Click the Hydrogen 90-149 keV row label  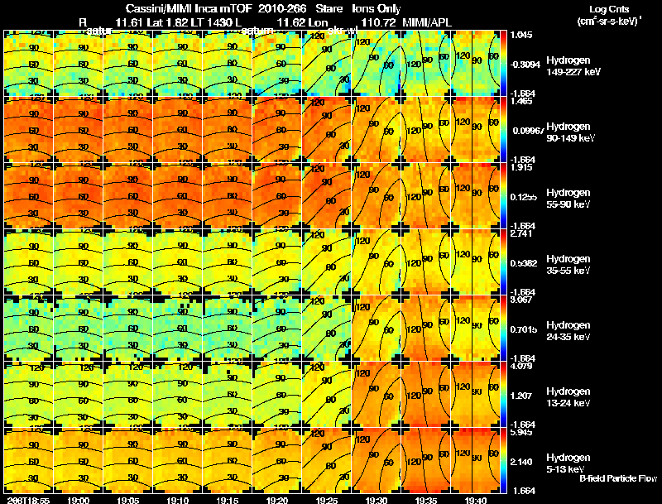pos(571,132)
